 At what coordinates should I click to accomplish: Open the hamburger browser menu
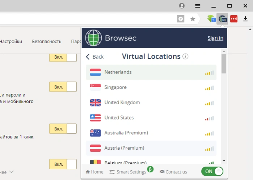point(198,6)
